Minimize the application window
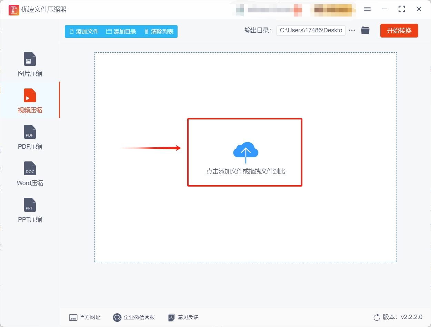The width and height of the screenshot is (431, 327). pyautogui.click(x=384, y=9)
